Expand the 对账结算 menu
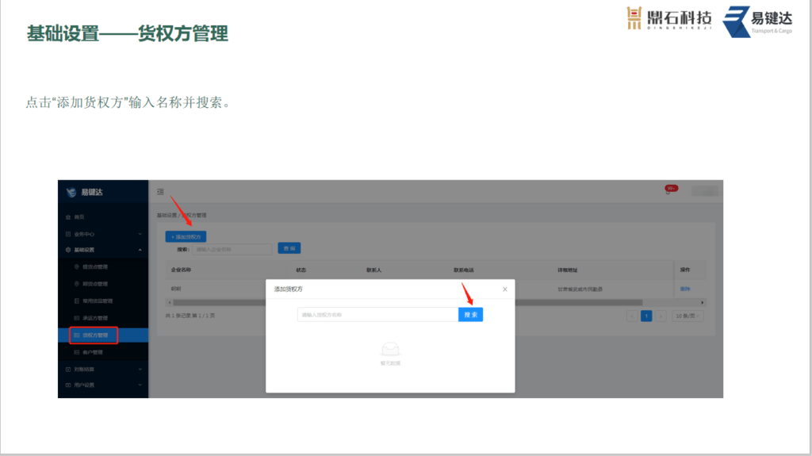 (x=103, y=370)
